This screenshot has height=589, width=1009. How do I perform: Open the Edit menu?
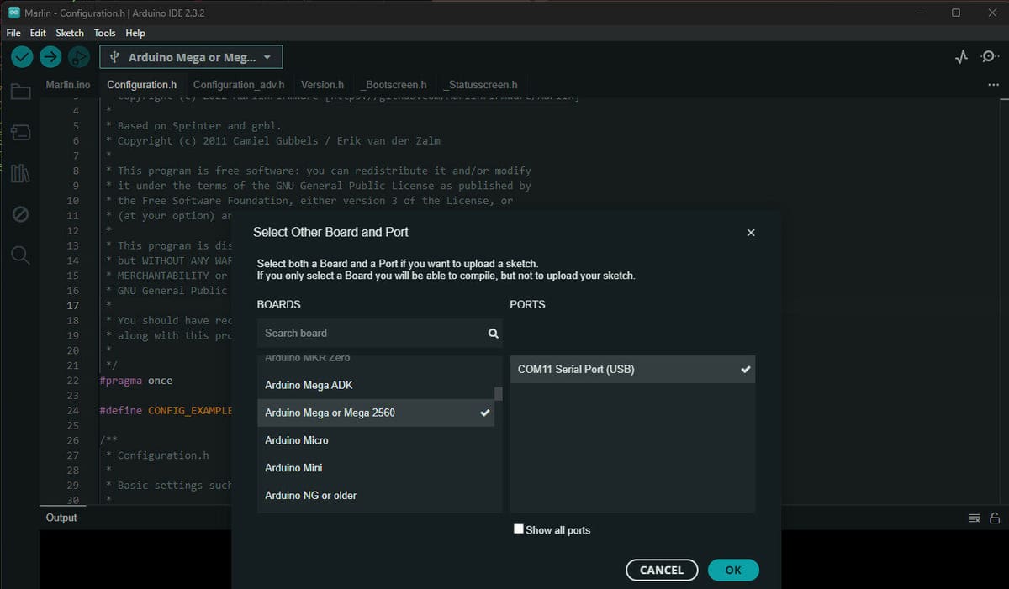tap(38, 33)
